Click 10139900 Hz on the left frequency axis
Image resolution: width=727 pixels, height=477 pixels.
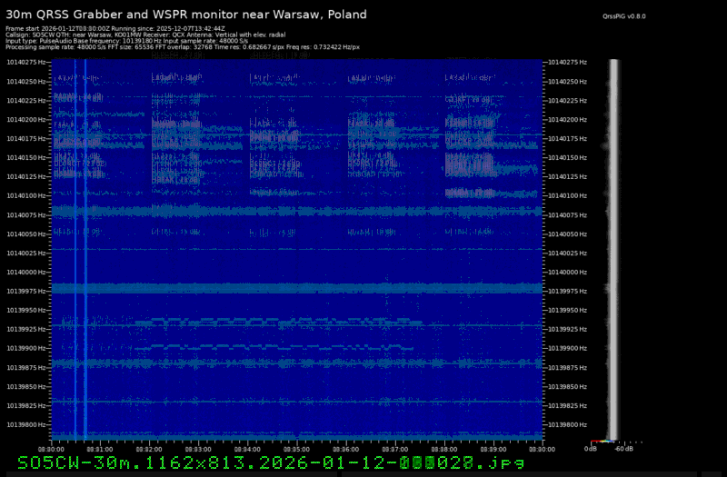pos(26,348)
